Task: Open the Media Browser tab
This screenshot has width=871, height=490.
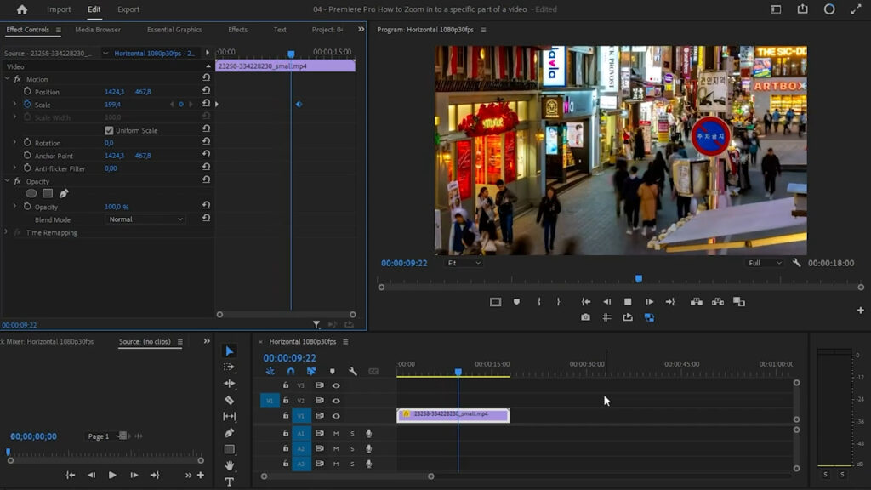Action: coord(98,30)
